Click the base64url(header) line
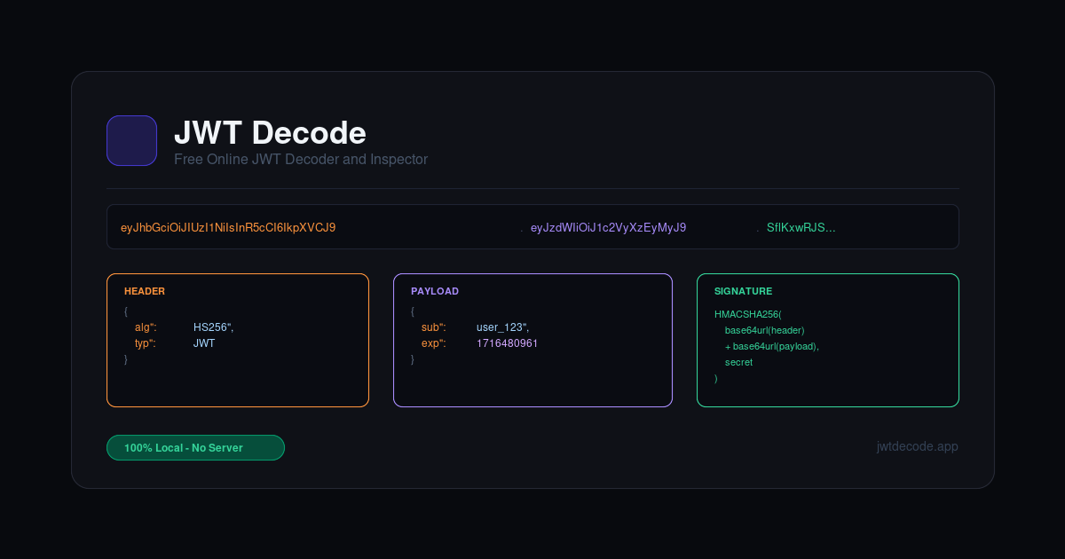 764,330
